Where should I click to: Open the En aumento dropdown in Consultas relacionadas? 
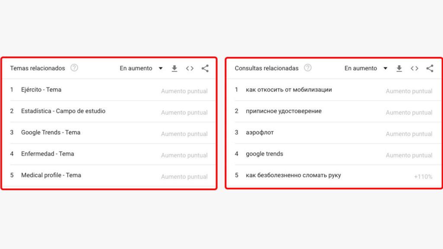pyautogui.click(x=366, y=68)
